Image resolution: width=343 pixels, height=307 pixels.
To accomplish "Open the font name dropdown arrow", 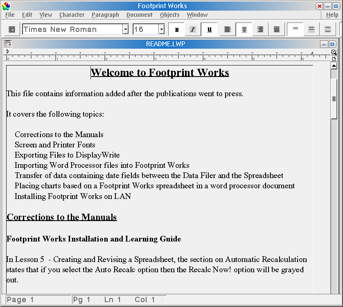I will [126, 29].
